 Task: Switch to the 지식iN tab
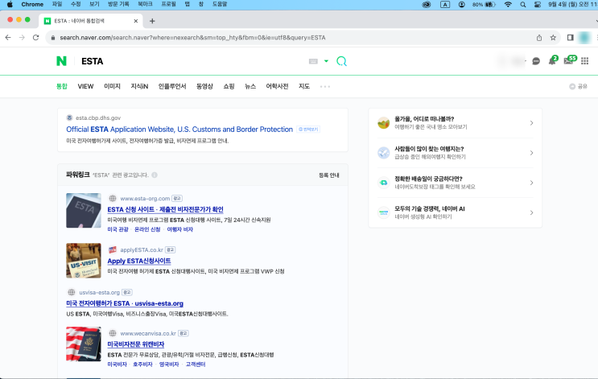[139, 87]
